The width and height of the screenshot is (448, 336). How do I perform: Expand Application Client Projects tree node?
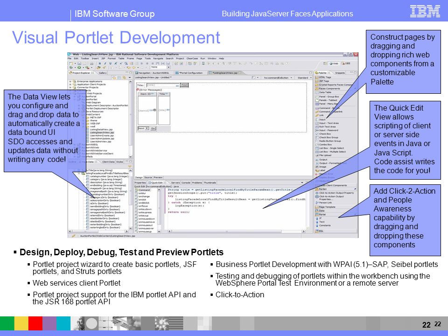click(x=70, y=84)
